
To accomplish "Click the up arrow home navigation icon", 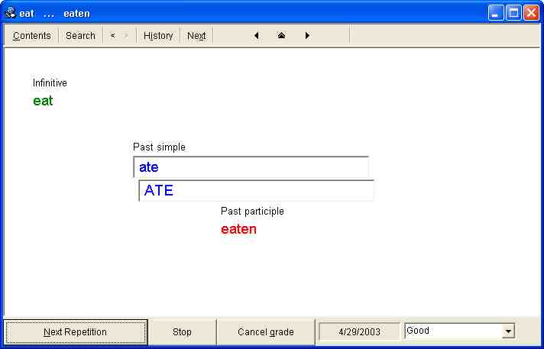I will click(x=281, y=36).
